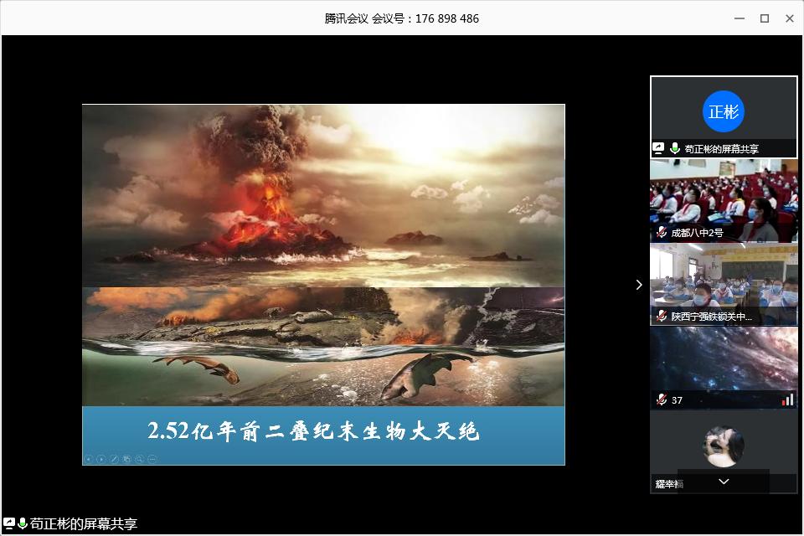Open the more options ellipsis on slide

tap(152, 459)
